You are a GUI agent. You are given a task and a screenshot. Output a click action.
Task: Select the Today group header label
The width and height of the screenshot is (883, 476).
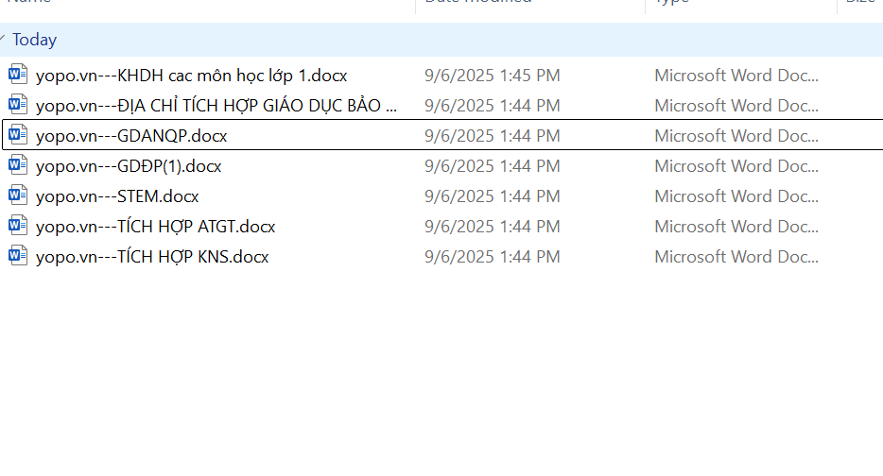click(34, 40)
